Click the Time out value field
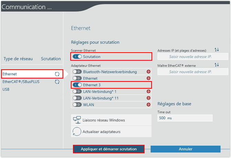This screenshot has height=158, width=231. pos(185,118)
